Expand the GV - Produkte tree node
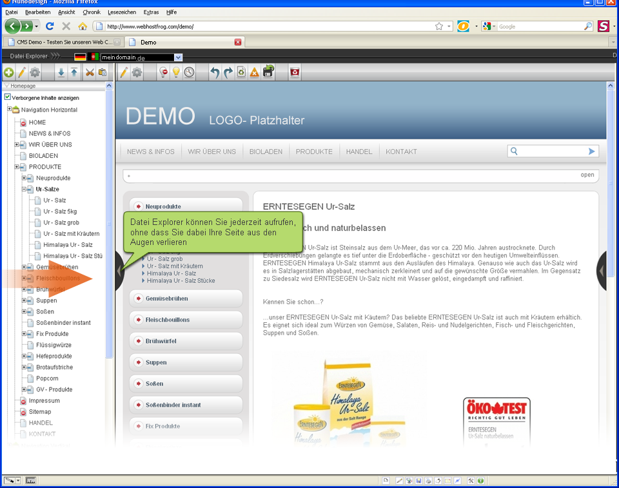This screenshot has width=619, height=488. (24, 389)
